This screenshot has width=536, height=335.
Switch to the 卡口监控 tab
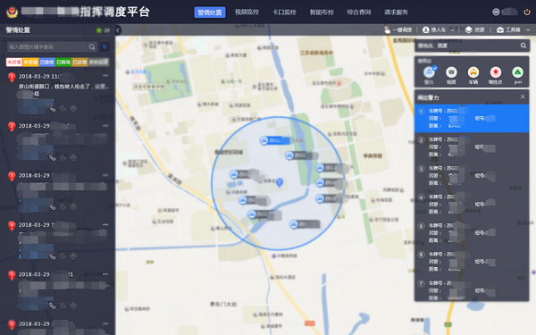(284, 13)
